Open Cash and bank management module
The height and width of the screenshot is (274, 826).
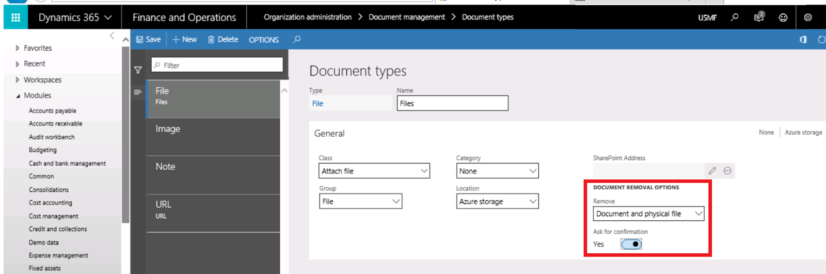point(67,164)
